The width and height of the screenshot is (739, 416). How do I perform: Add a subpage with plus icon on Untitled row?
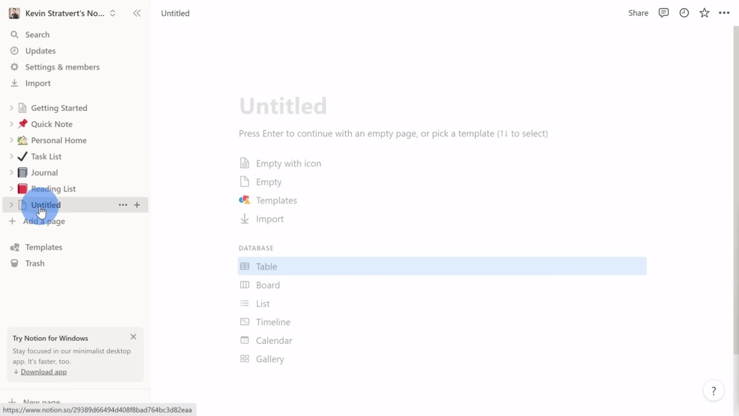pos(137,205)
